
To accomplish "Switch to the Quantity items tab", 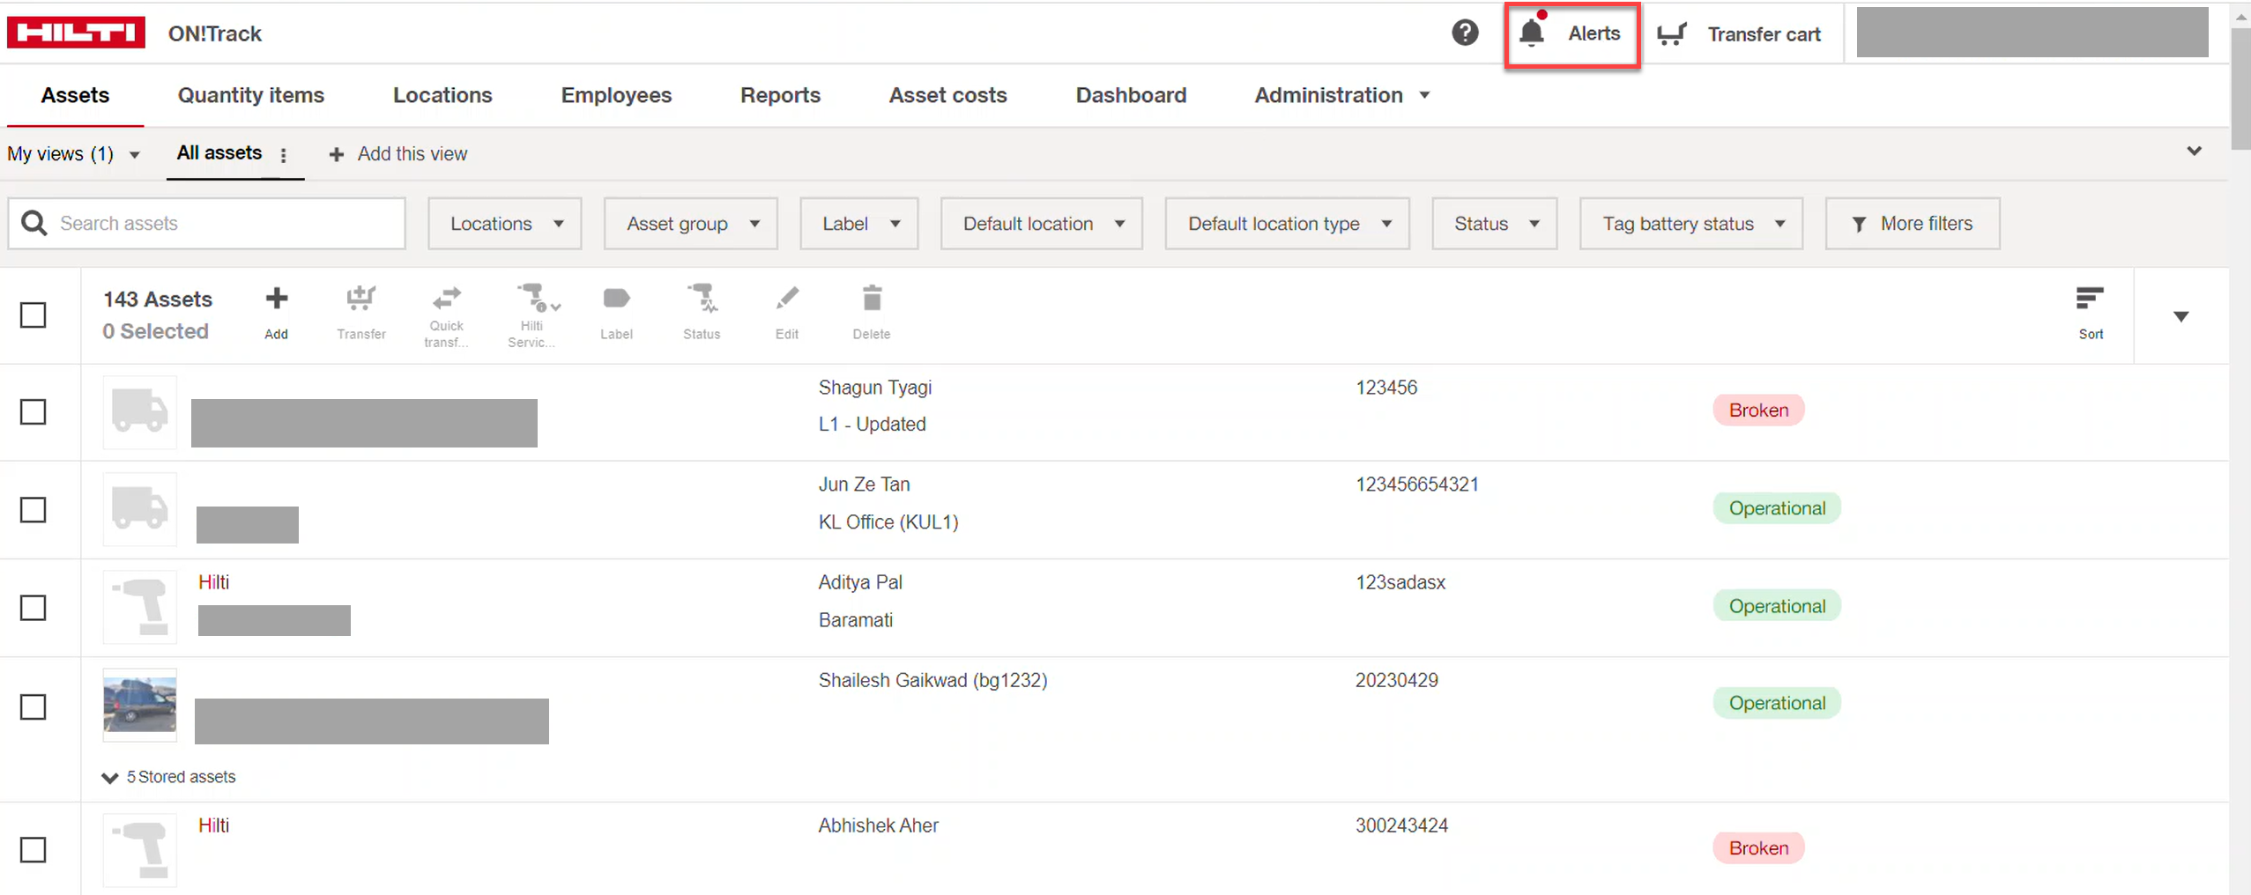I will coord(251,95).
